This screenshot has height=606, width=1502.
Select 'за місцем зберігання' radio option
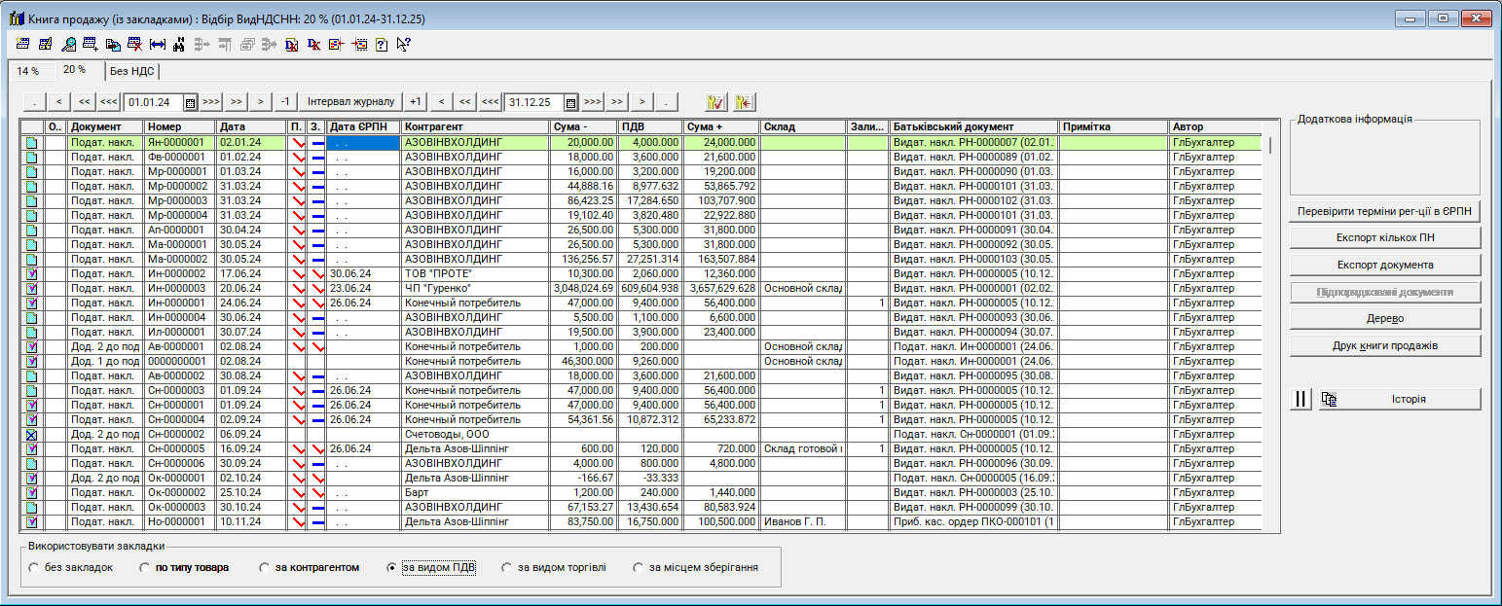[x=639, y=567]
